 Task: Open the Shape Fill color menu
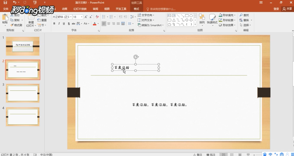(x=227, y=15)
